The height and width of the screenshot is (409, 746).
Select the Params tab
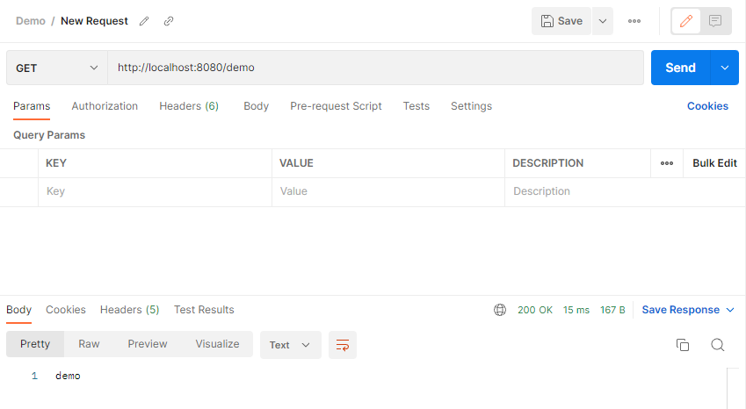point(32,106)
